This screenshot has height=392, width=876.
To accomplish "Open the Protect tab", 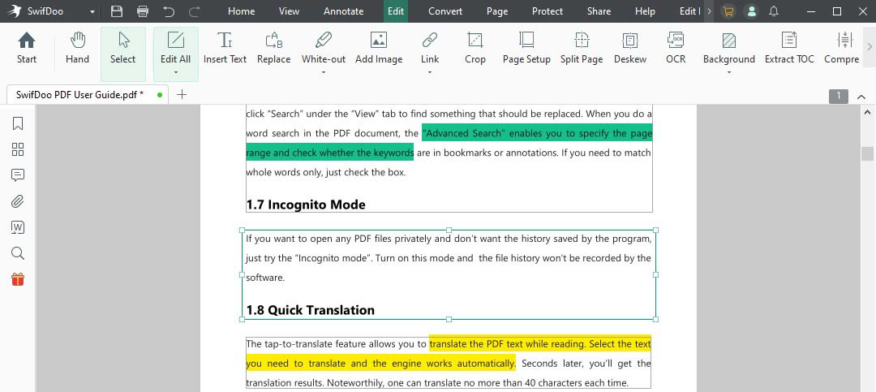I will pyautogui.click(x=547, y=11).
